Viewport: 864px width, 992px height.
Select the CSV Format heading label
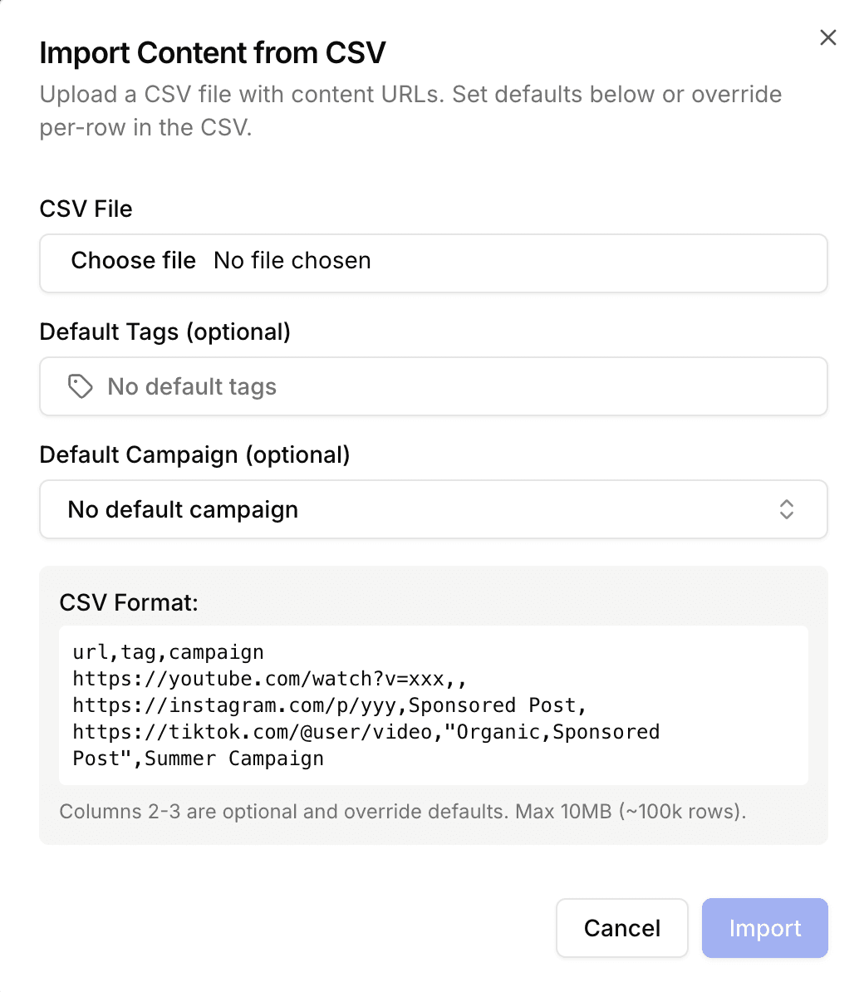[128, 602]
